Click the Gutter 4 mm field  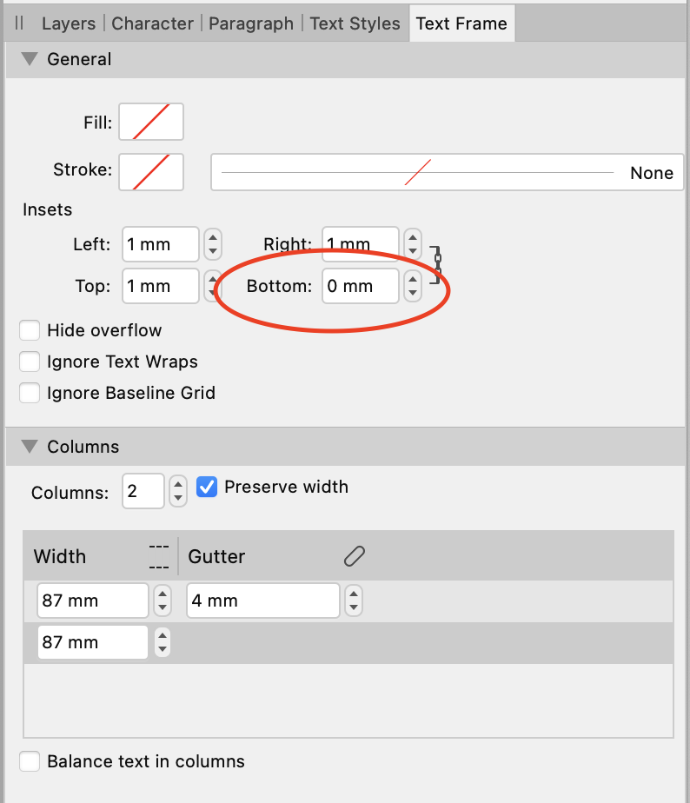262,601
